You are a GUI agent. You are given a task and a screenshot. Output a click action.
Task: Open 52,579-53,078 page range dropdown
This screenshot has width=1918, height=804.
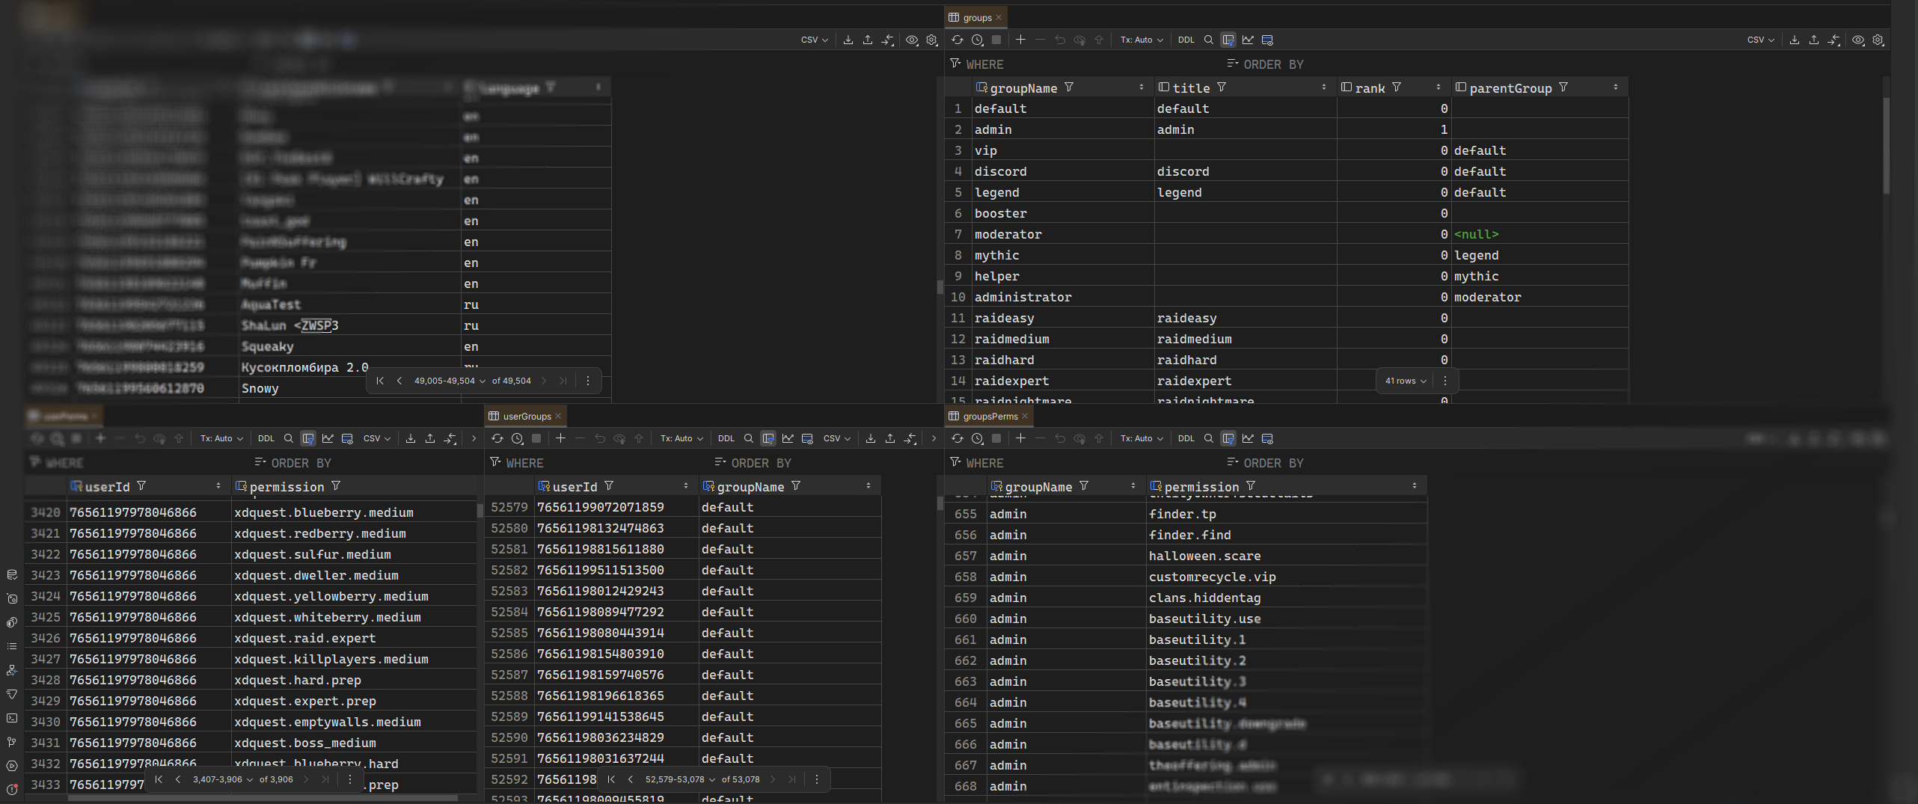[680, 779]
